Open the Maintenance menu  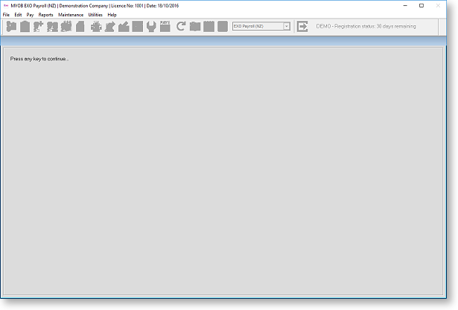(71, 15)
